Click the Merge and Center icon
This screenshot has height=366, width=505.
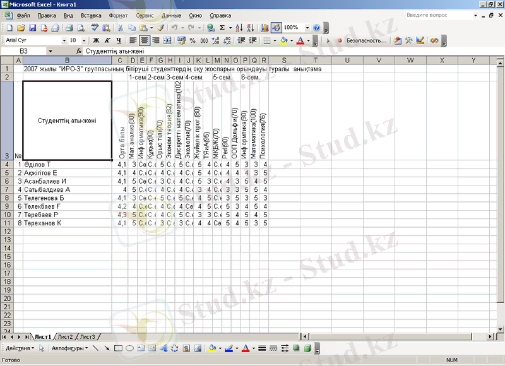(167, 40)
